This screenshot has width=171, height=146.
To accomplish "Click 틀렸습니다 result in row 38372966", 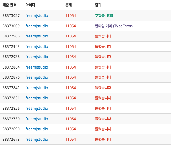I will pyautogui.click(x=103, y=36).
